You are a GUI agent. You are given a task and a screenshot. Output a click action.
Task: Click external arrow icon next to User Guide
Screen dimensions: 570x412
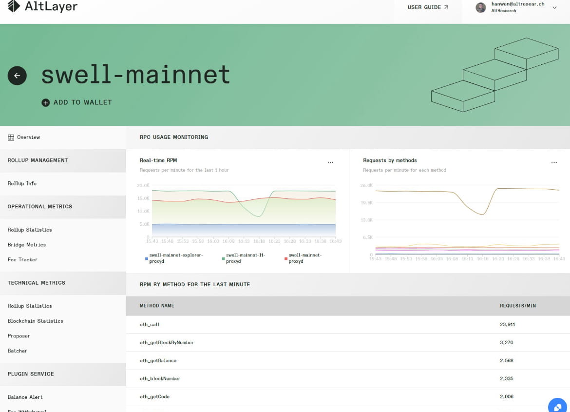coord(446,7)
